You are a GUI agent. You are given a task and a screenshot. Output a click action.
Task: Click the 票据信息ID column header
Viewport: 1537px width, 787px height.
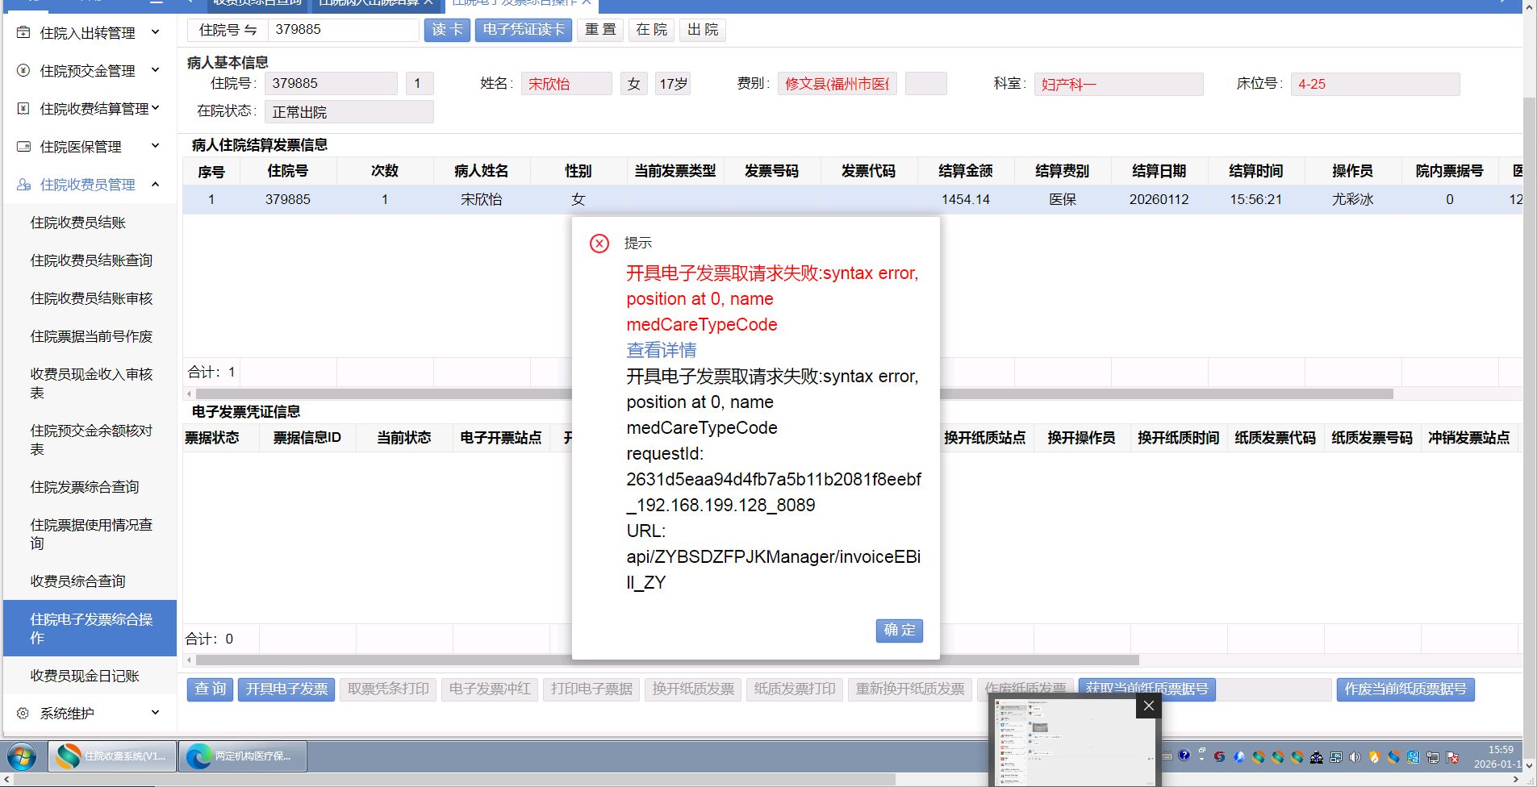pyautogui.click(x=307, y=438)
